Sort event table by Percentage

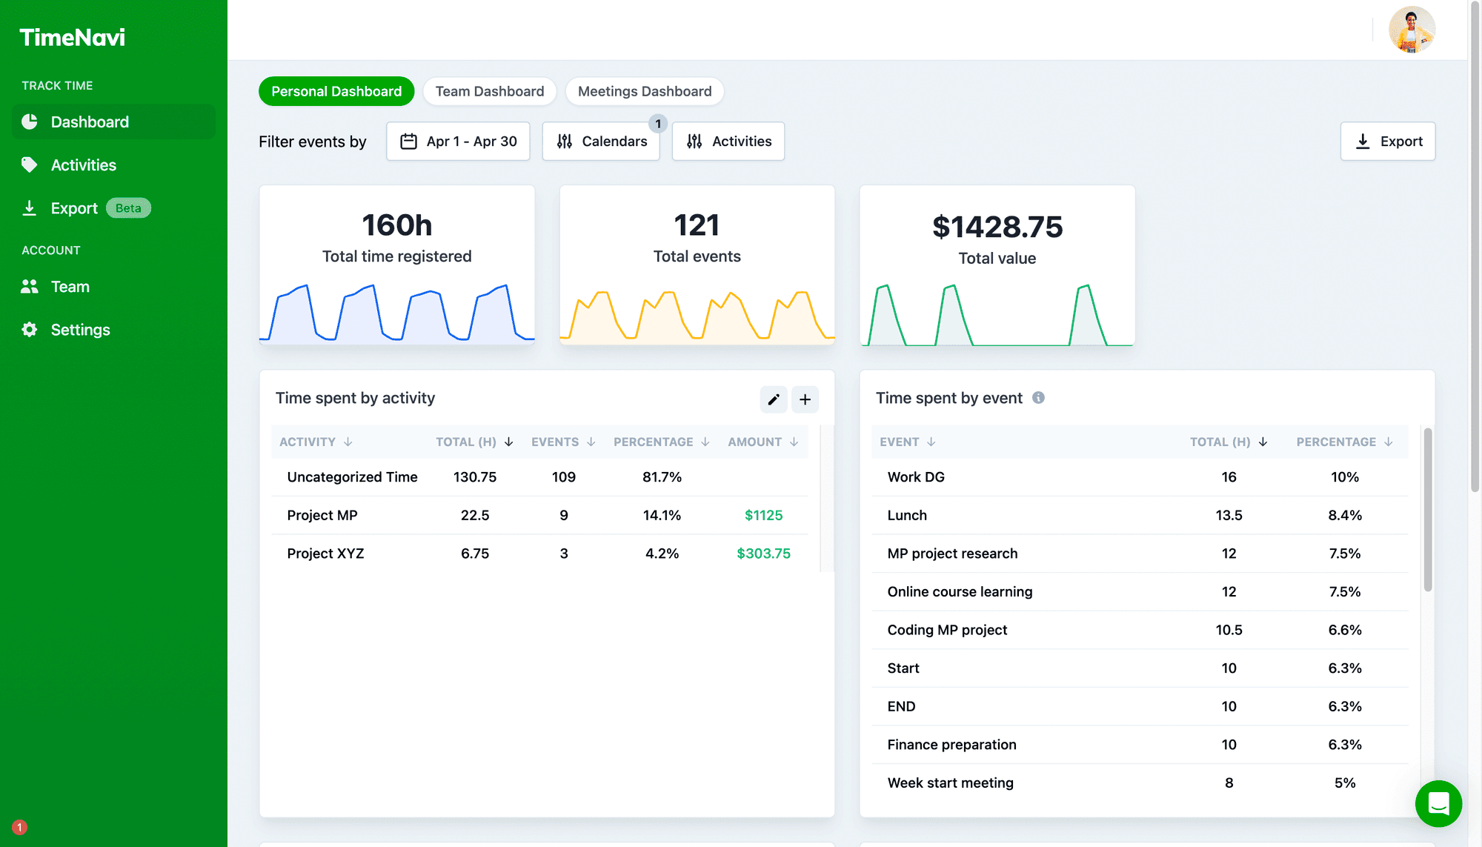[1345, 442]
